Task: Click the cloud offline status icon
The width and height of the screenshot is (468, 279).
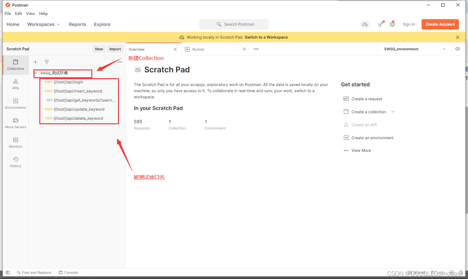Action: pyautogui.click(x=365, y=24)
